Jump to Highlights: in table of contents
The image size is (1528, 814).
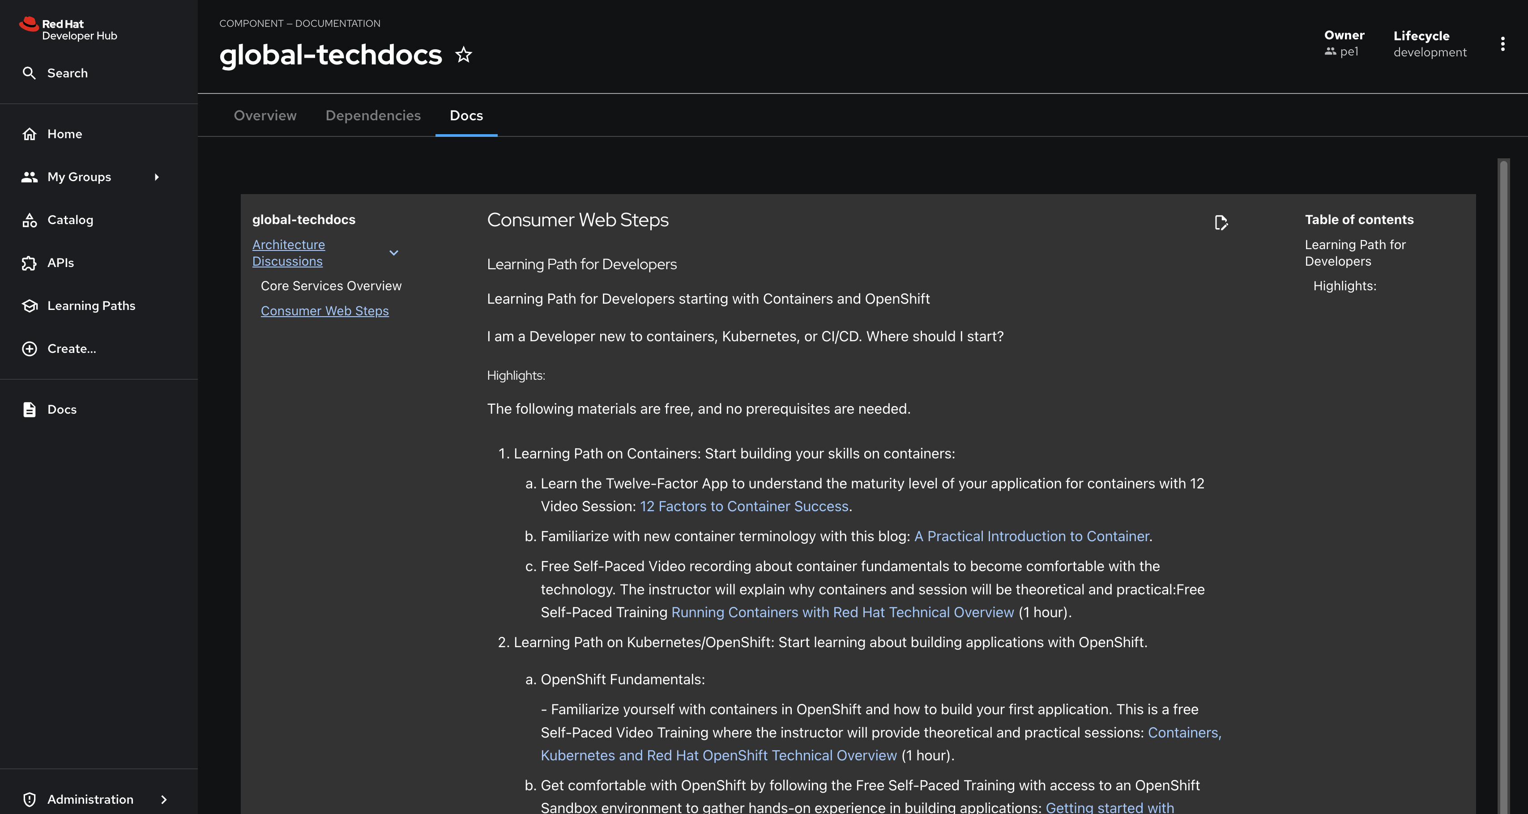click(1344, 286)
